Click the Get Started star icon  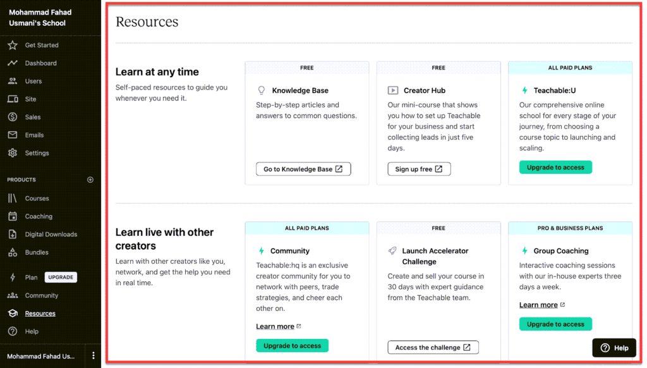pyautogui.click(x=13, y=45)
